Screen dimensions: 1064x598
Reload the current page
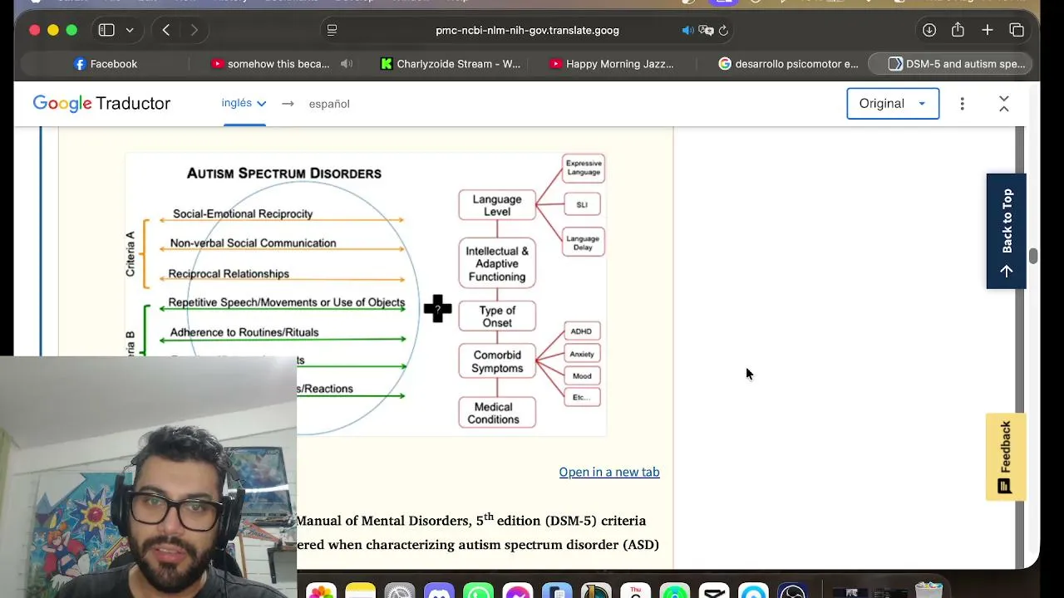723,30
